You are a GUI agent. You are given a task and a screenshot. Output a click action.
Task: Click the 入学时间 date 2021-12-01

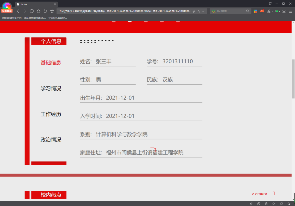click(120, 116)
